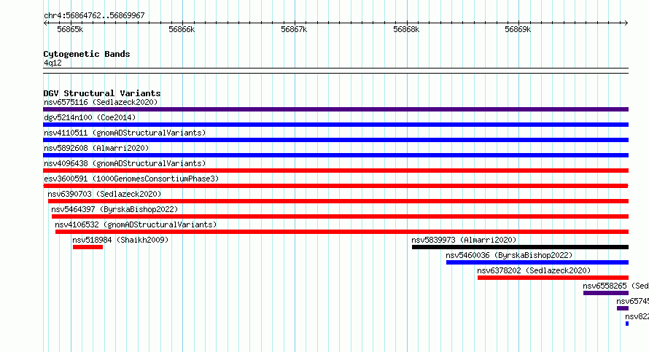Click the 56866k ruler tick label

pos(182,29)
